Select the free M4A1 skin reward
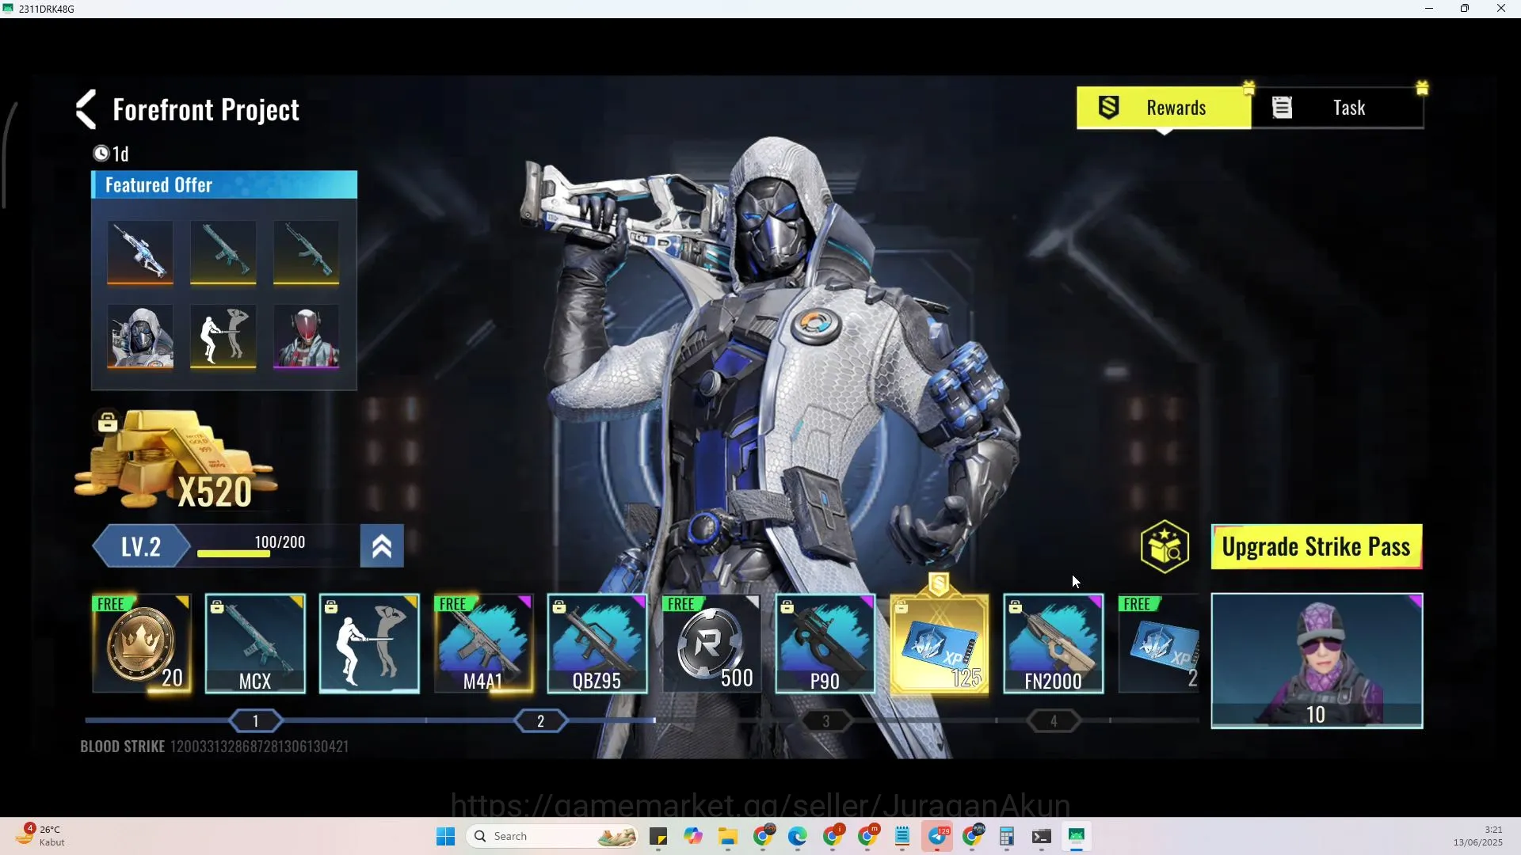The height and width of the screenshot is (855, 1521). pos(483,644)
